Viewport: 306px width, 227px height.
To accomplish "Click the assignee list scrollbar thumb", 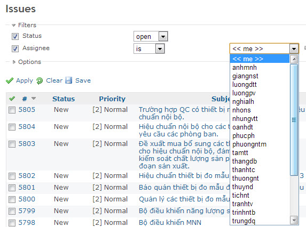I will 294,120.
